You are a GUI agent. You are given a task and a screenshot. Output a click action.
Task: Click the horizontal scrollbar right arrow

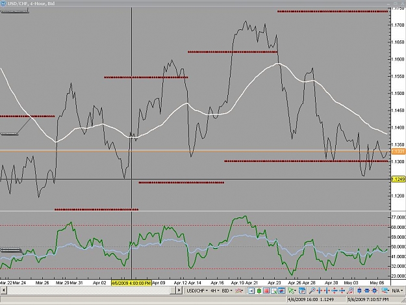179,291
